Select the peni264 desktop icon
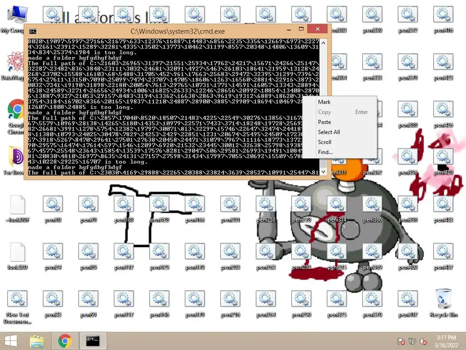Viewport: 466px width, 350px height. (266, 304)
